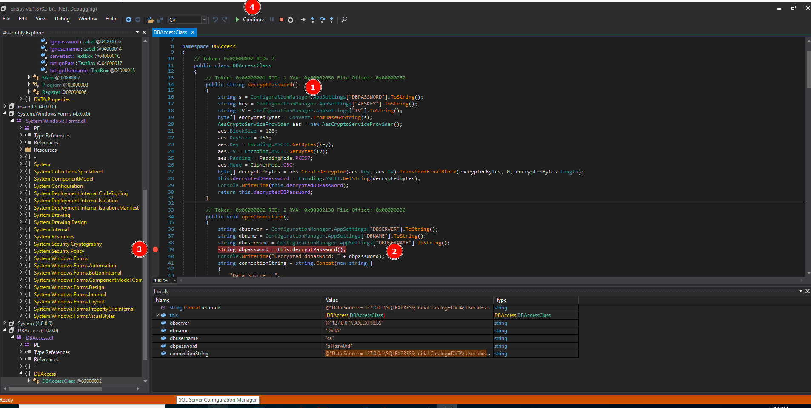Click the Assembly Explorer vertical scrollbar
This screenshot has height=408, width=811.
pos(145,274)
